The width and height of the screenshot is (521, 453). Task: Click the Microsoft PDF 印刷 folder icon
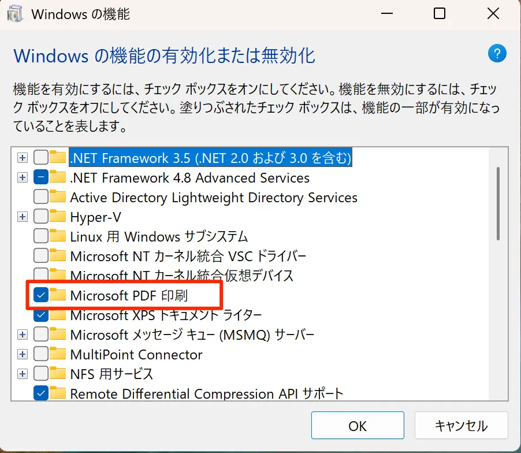point(58,295)
